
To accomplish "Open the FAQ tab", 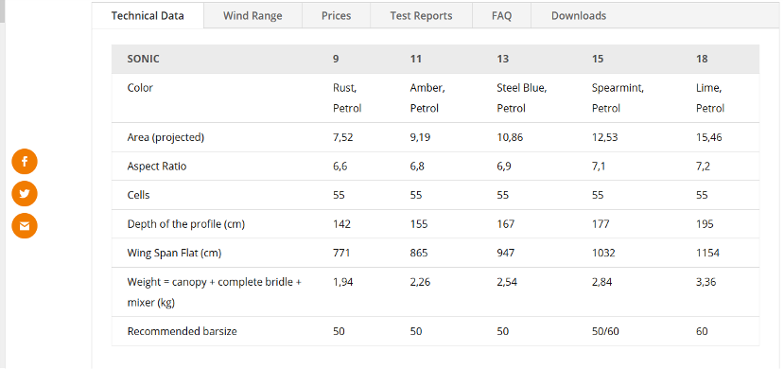I will point(501,15).
